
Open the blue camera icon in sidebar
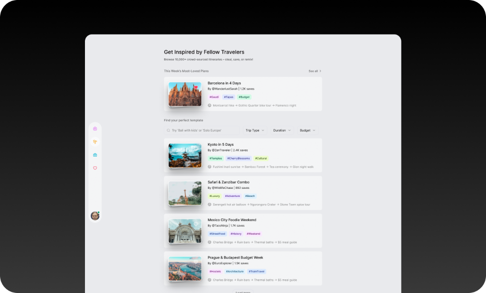pos(95,155)
